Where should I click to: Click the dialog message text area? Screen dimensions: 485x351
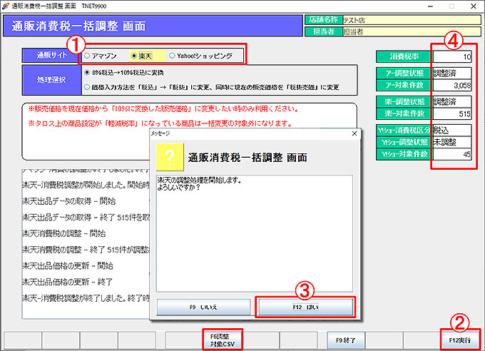point(254,233)
